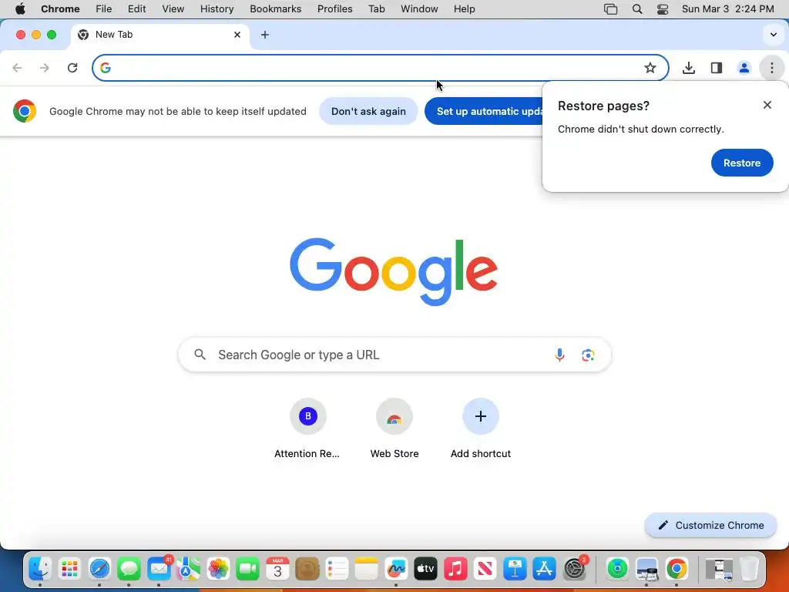The image size is (789, 592).
Task: Open the Downloads icon in toolbar
Action: point(688,68)
